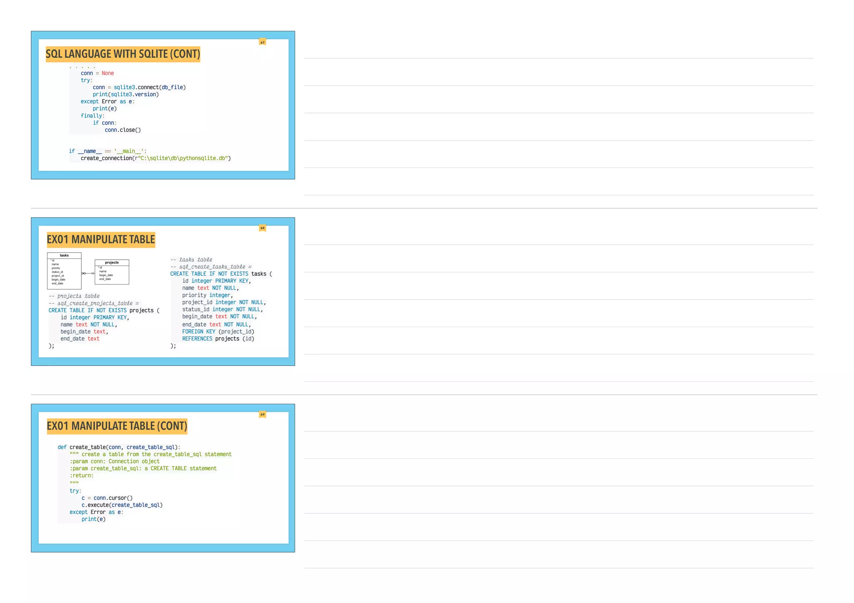Click the tasks entity box in diagram
854x603 pixels.
(x=64, y=271)
